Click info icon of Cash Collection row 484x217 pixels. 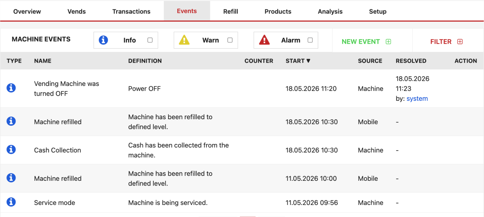pyautogui.click(x=11, y=149)
